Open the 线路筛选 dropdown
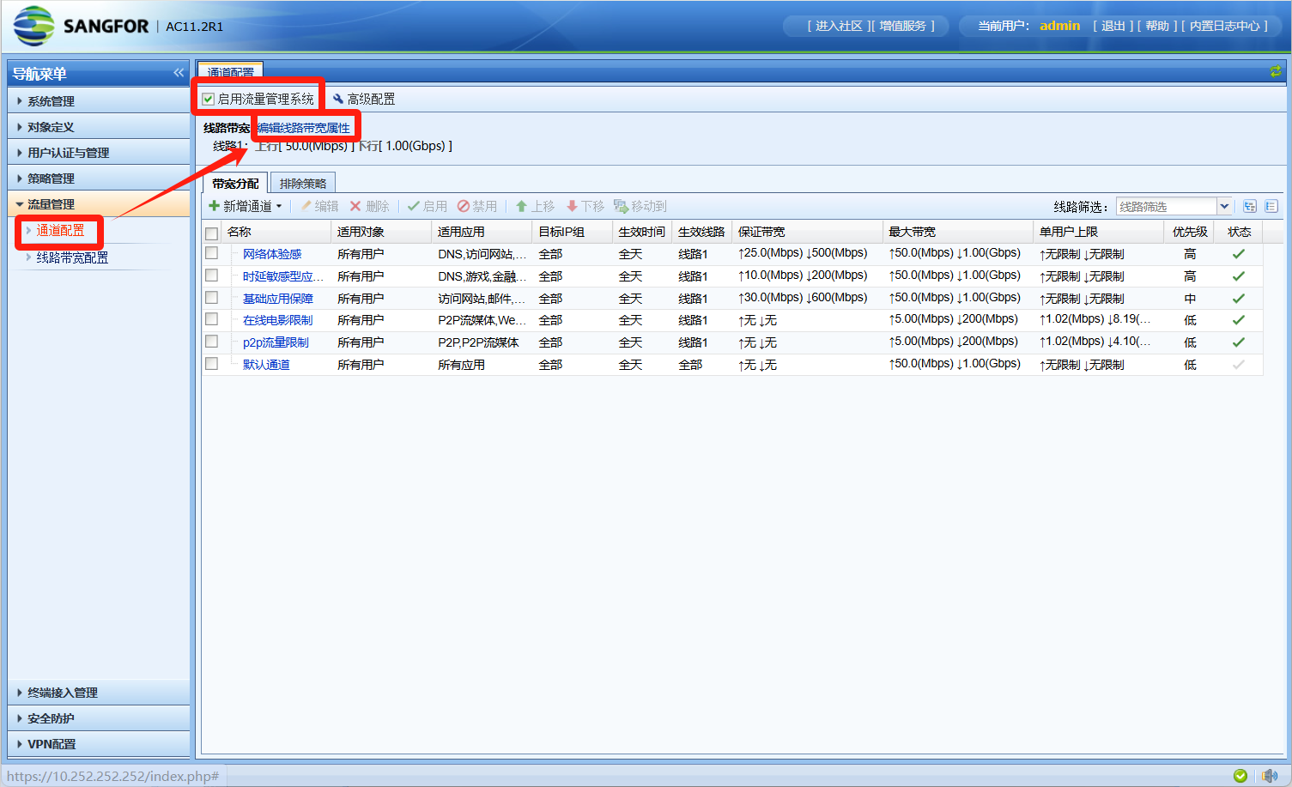 pos(1224,207)
